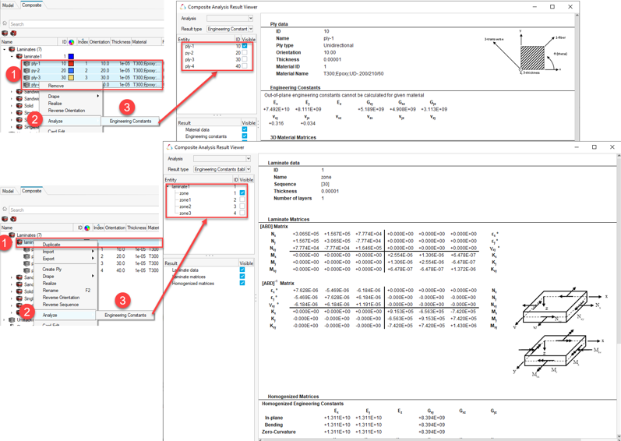Image resolution: width=621 pixels, height=441 pixels.
Task: Select Engineering Constants in top Analyze submenu
Action: click(x=130, y=121)
